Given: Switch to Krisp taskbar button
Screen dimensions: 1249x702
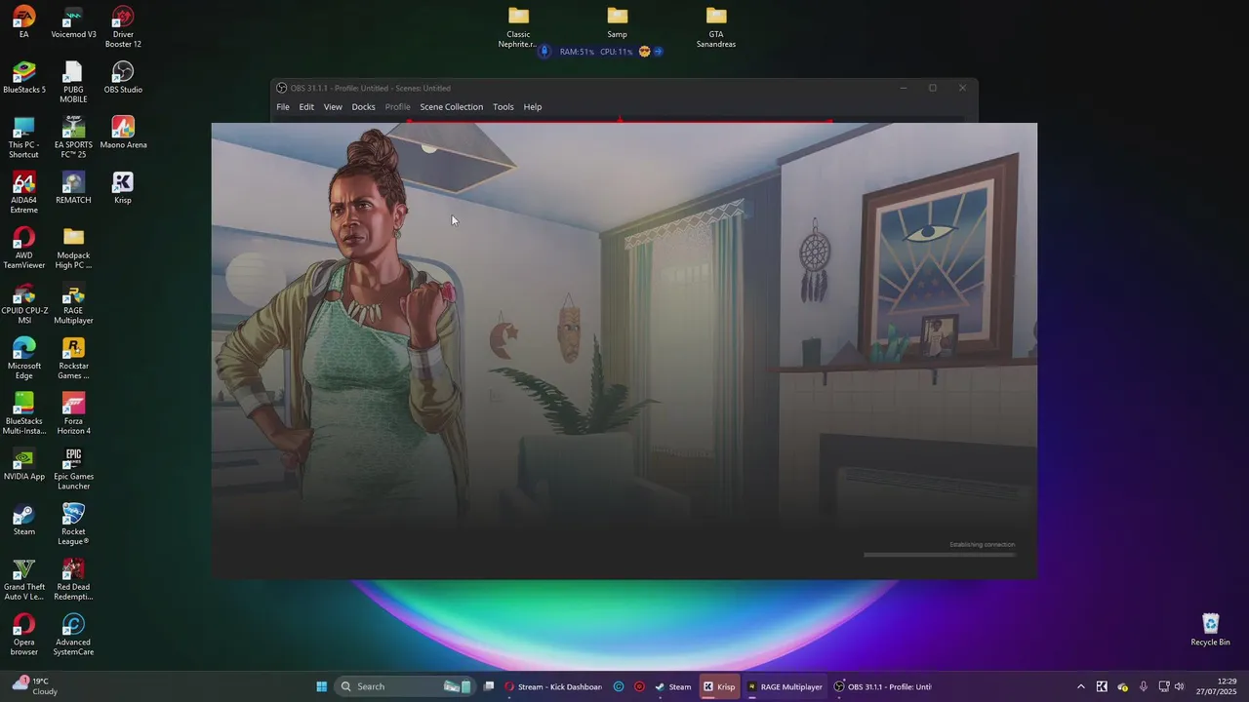Looking at the screenshot, I should point(720,686).
